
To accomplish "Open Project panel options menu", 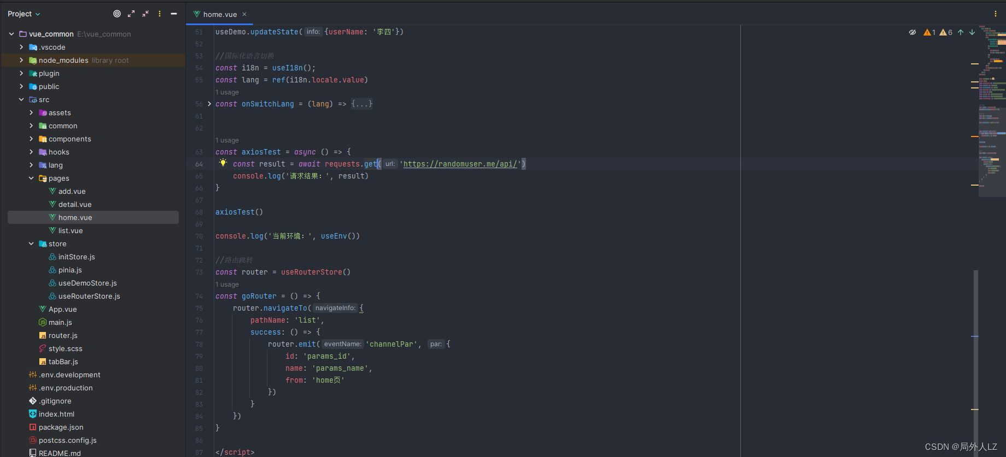I will (x=160, y=14).
